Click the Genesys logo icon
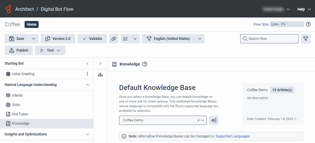The width and height of the screenshot is (315, 143). point(8,9)
